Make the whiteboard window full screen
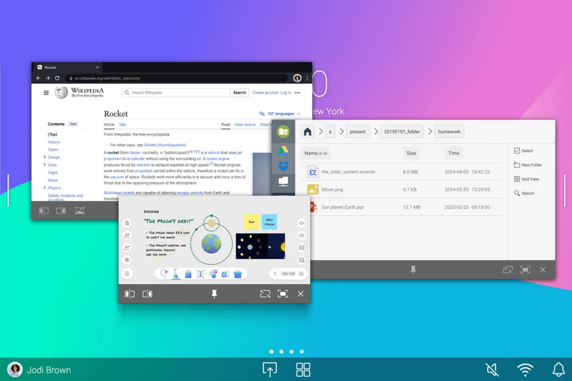The image size is (572, 381). 283,294
